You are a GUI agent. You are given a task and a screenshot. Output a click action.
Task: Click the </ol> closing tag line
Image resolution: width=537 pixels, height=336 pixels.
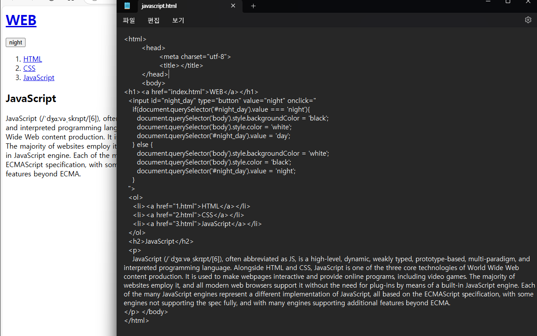pos(137,233)
